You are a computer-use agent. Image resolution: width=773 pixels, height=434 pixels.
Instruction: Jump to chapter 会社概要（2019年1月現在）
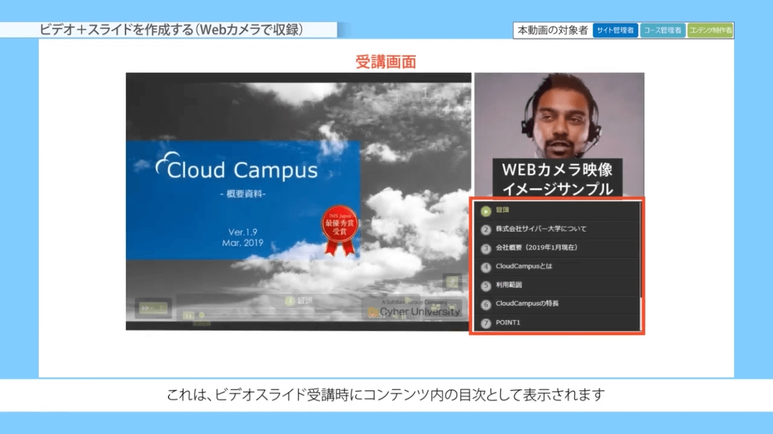[537, 248]
